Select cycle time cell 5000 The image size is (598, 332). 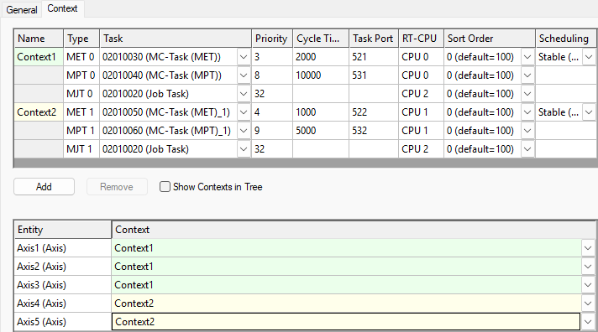click(x=321, y=131)
